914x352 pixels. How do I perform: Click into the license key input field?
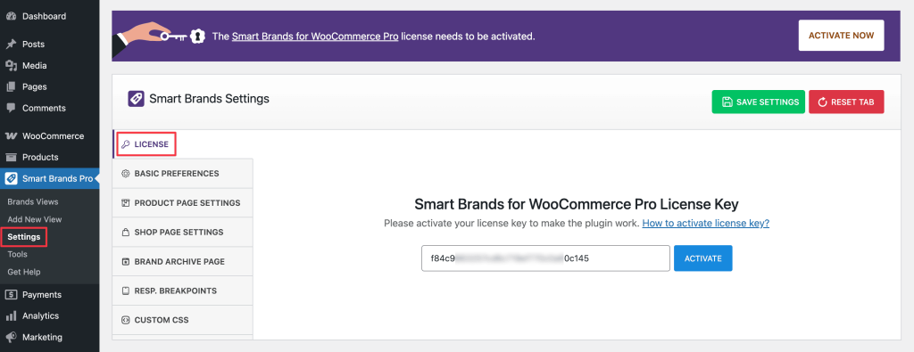pos(545,258)
